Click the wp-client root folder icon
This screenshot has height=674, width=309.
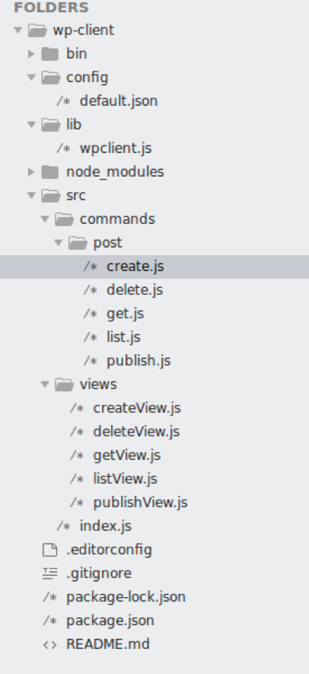pos(37,30)
